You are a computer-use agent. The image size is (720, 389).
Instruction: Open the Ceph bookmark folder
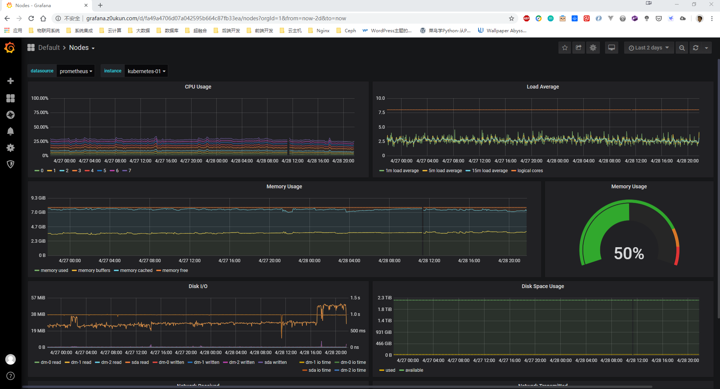pos(346,31)
